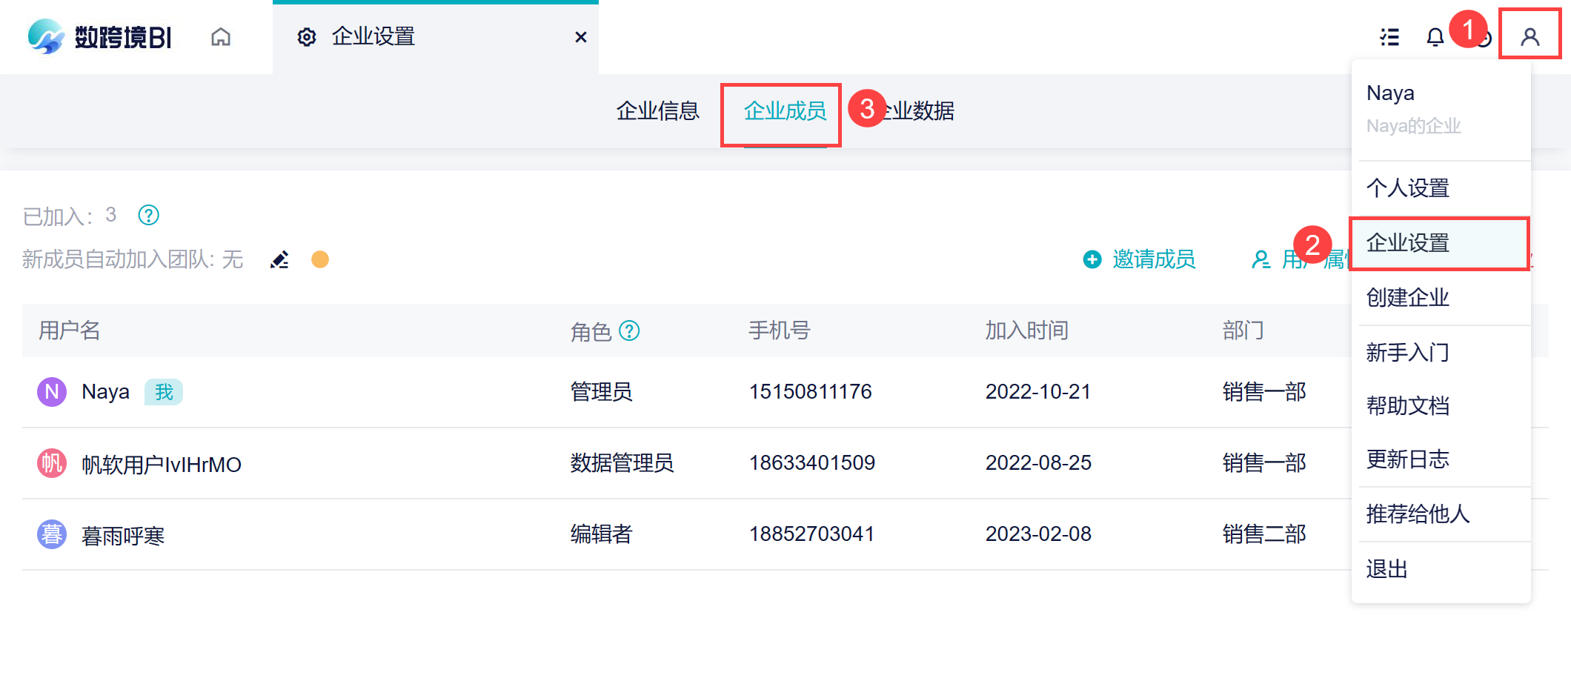Click the gear icon in 企业设置 tab
Screen dimensions: 1571x681
click(307, 37)
